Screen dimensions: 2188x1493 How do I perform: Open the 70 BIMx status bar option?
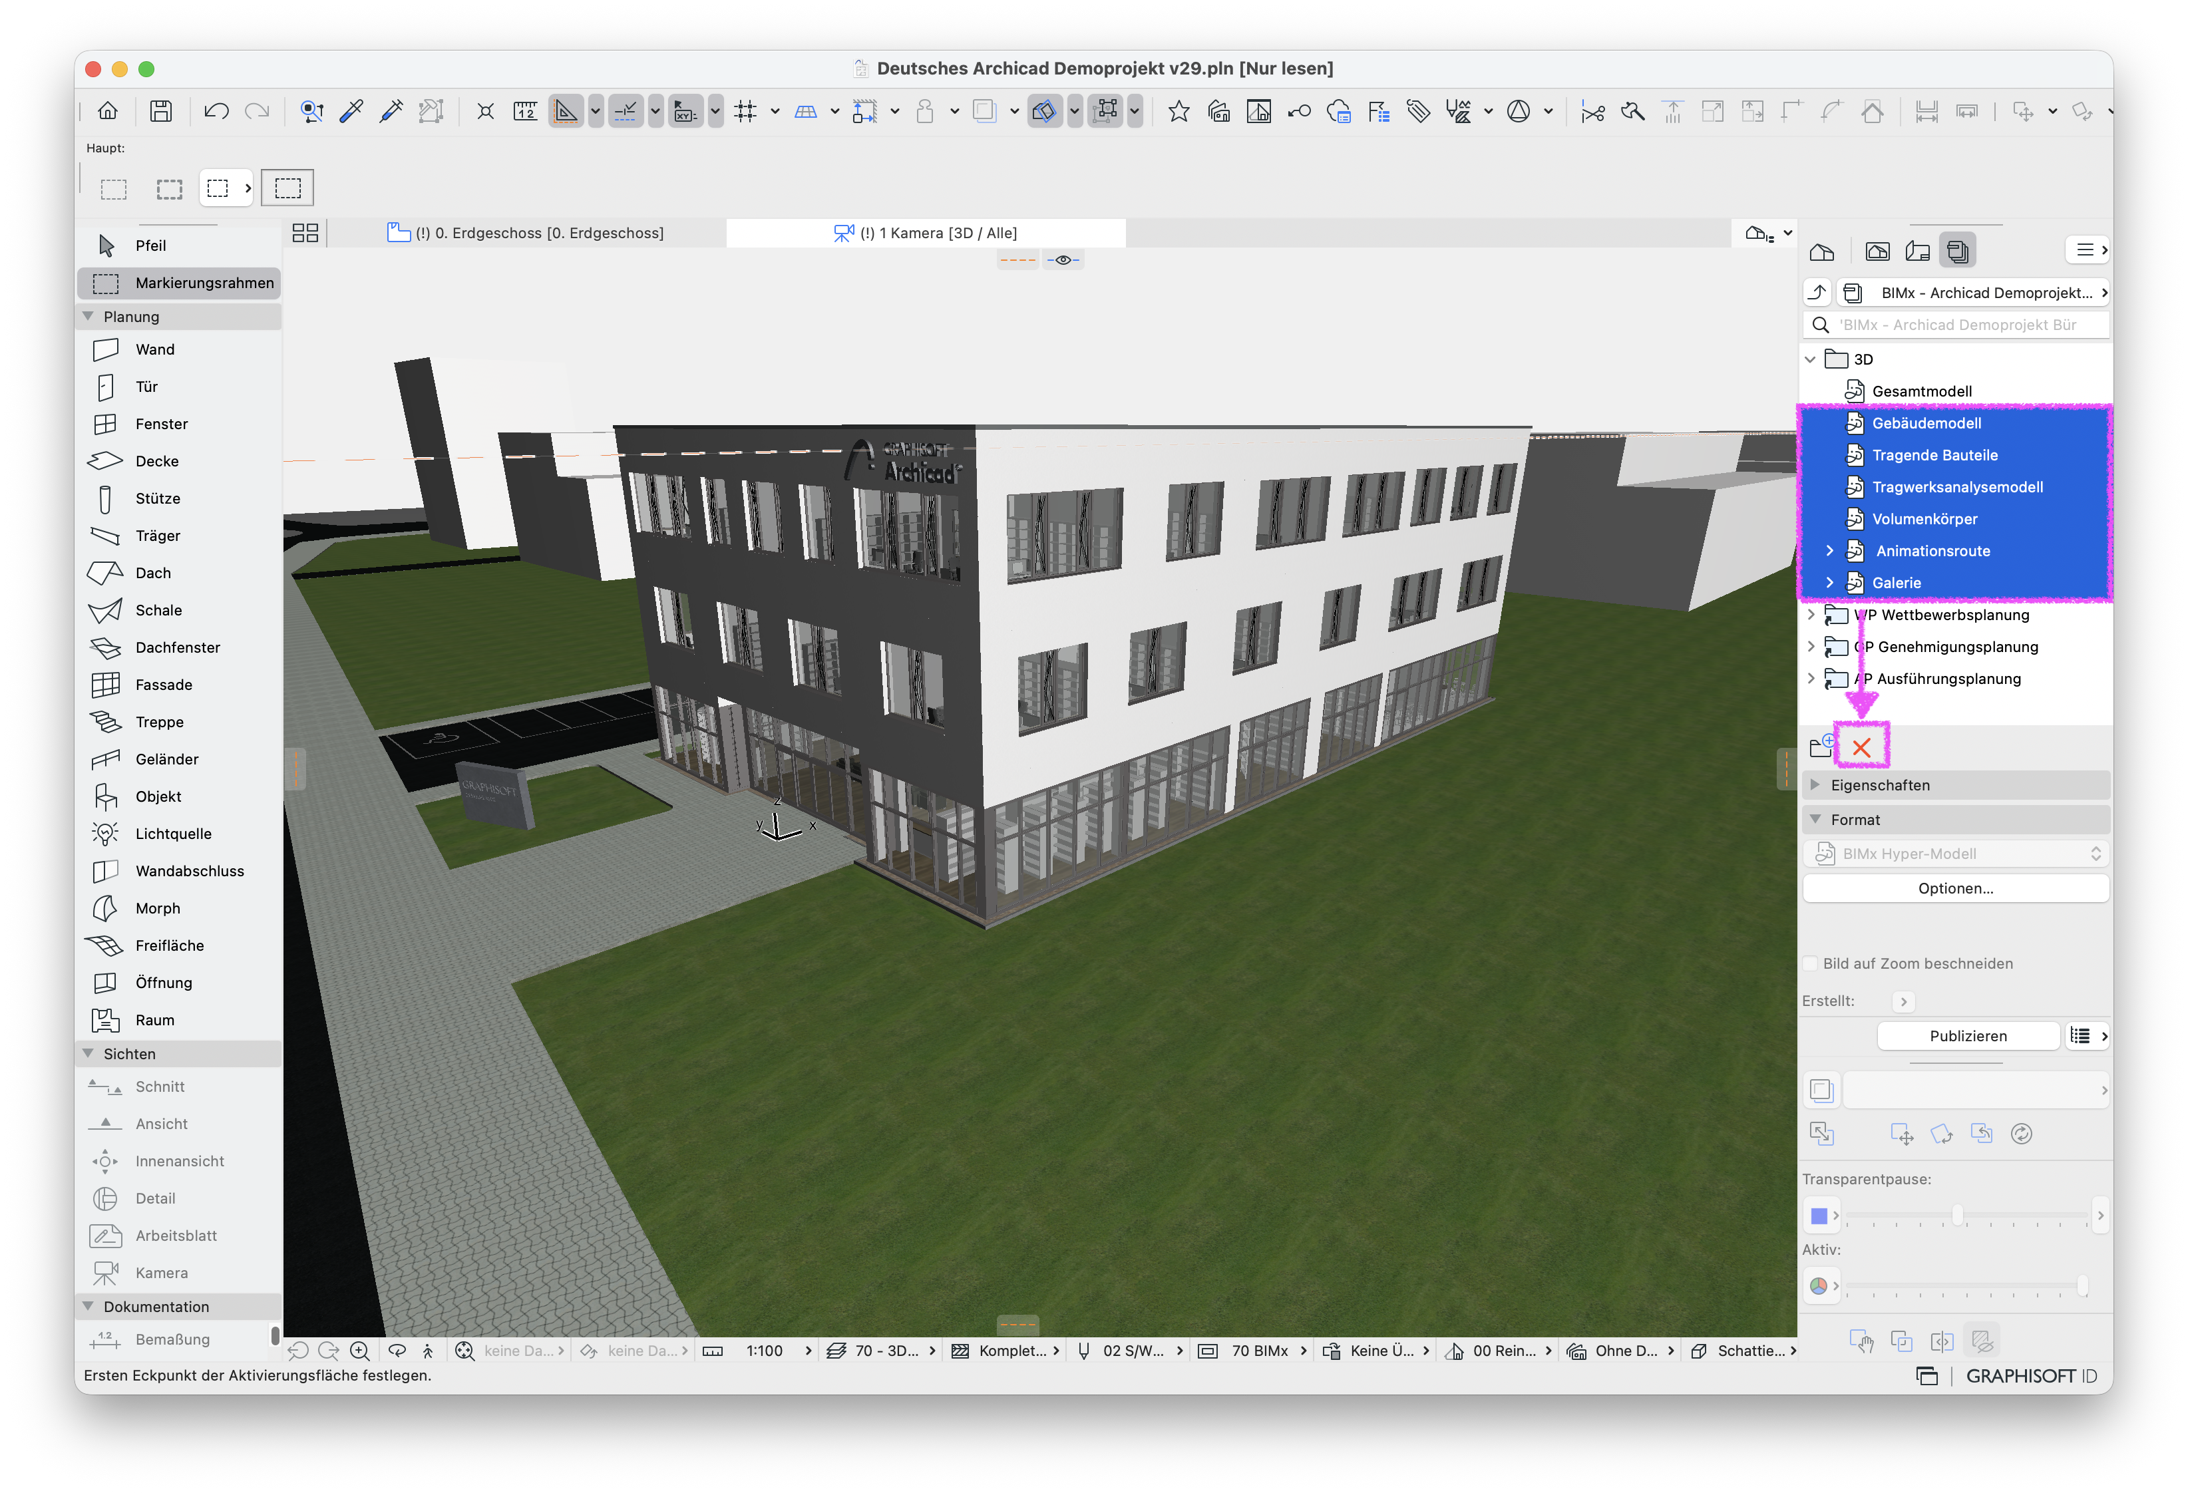coord(1252,1351)
